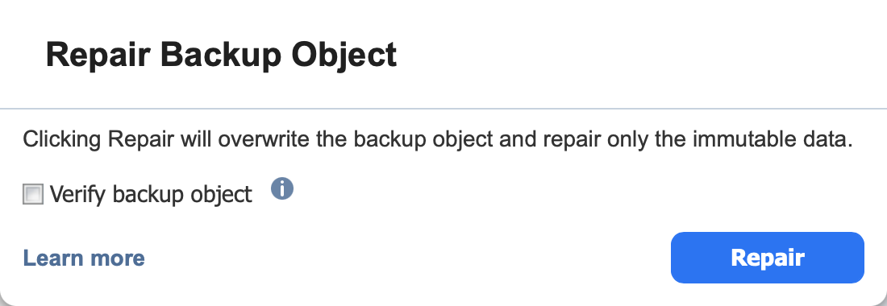The width and height of the screenshot is (887, 306).
Task: Click the info icon beside Verify backup object
Action: click(281, 188)
